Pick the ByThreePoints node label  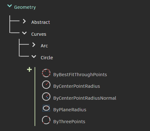click(x=69, y=122)
